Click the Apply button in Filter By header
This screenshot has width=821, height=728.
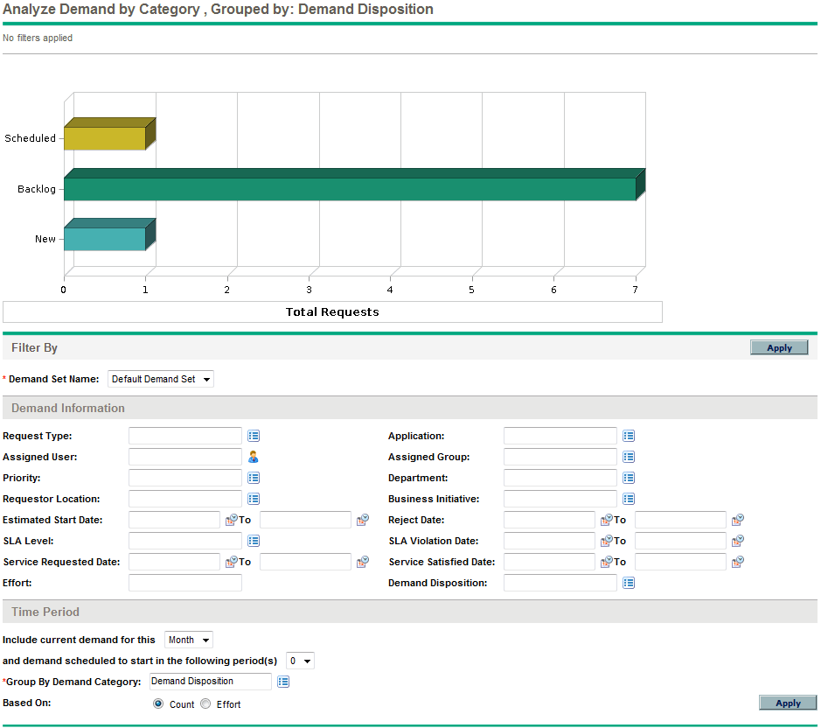pyautogui.click(x=779, y=348)
